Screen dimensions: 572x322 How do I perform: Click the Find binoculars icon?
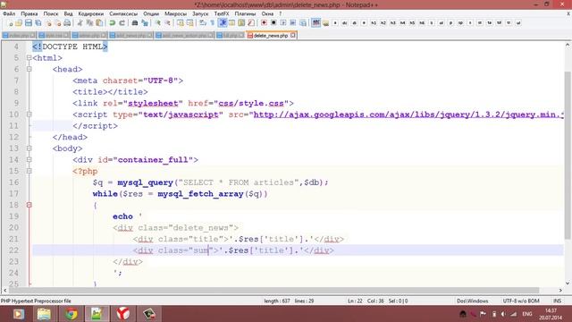pos(135,23)
